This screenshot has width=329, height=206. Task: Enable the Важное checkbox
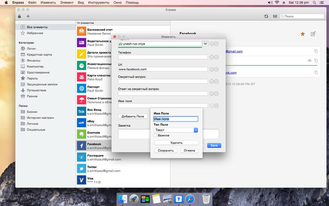point(155,135)
